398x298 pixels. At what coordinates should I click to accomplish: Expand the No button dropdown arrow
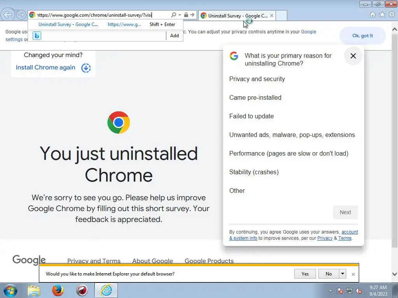[x=343, y=274]
